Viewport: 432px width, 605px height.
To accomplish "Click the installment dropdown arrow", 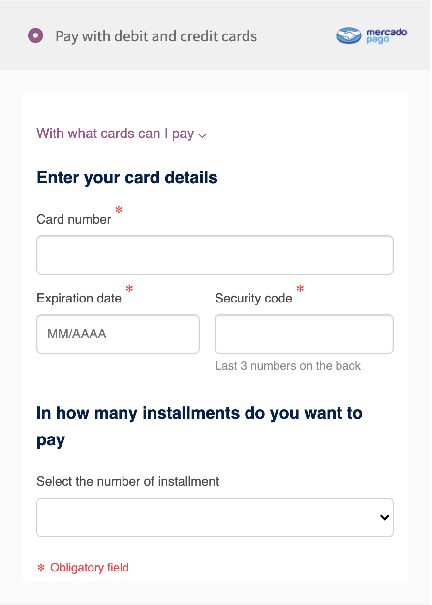I will coord(385,517).
